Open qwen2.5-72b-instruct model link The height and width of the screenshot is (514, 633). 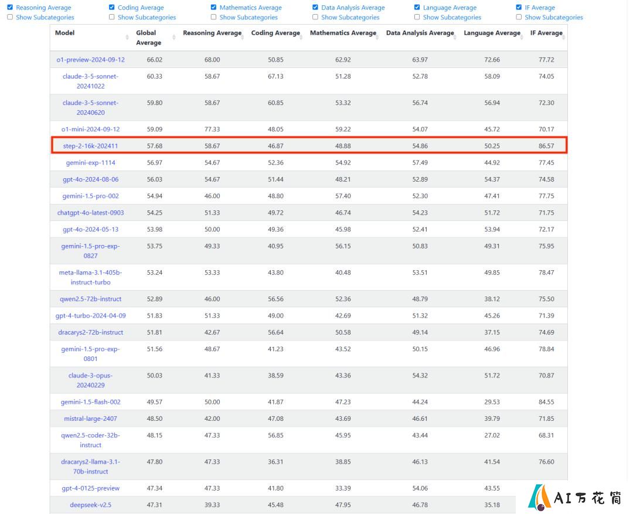click(90, 299)
